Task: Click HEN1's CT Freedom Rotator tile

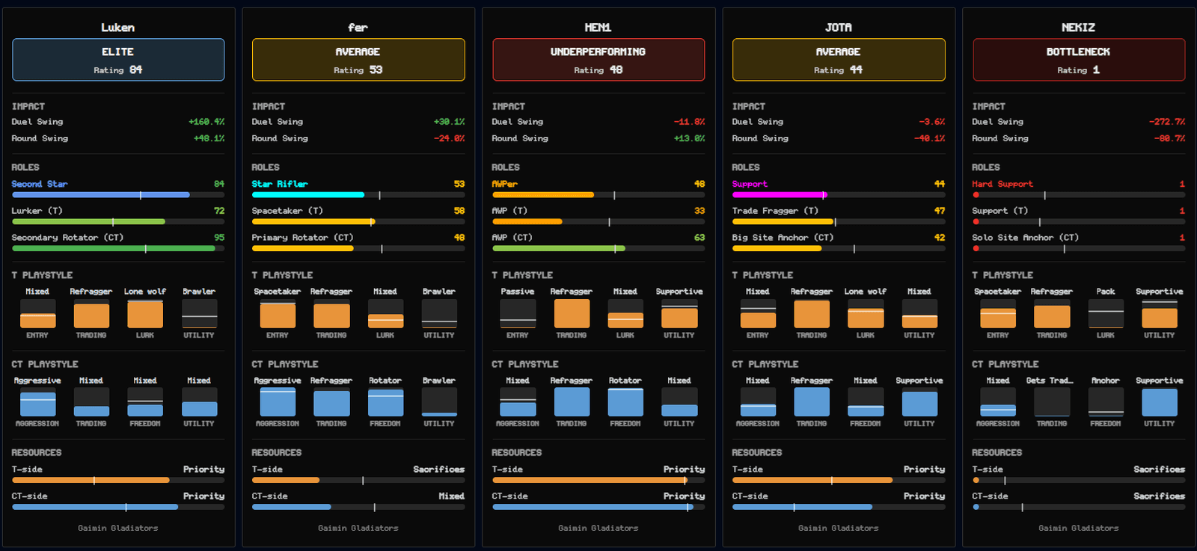Action: tap(625, 402)
